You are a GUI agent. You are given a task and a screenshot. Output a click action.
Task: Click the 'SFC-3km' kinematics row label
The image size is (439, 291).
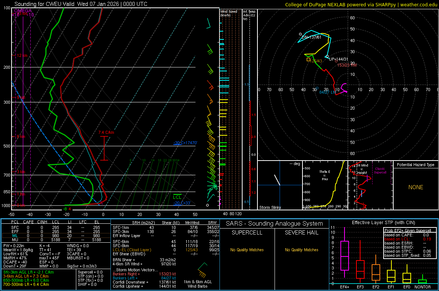click(121, 232)
